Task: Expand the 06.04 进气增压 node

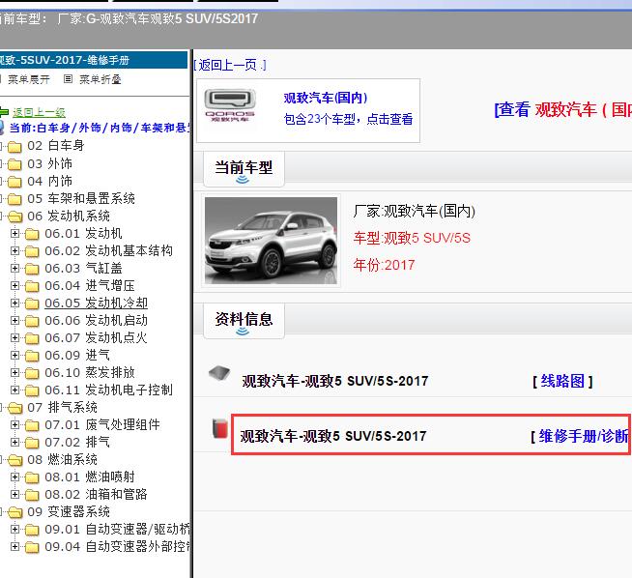Action: coord(14,285)
